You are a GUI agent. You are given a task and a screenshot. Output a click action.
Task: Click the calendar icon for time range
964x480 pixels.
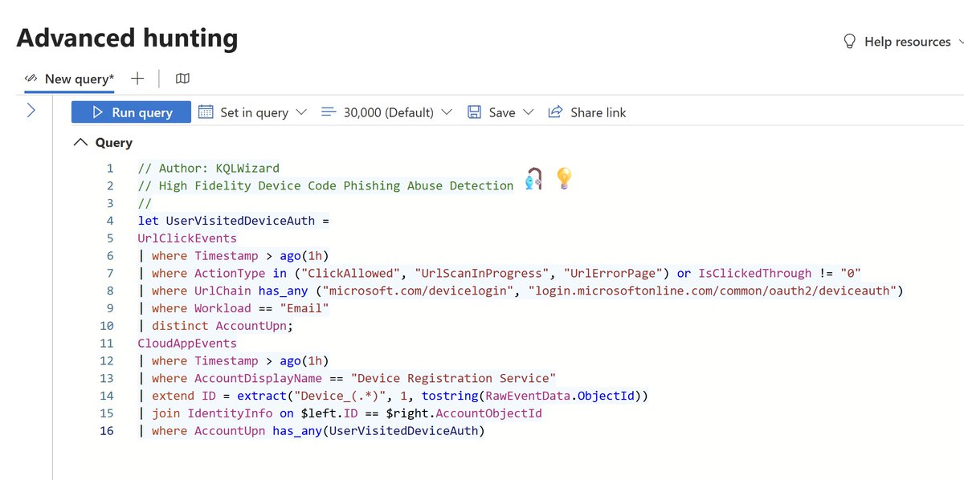[x=206, y=112]
